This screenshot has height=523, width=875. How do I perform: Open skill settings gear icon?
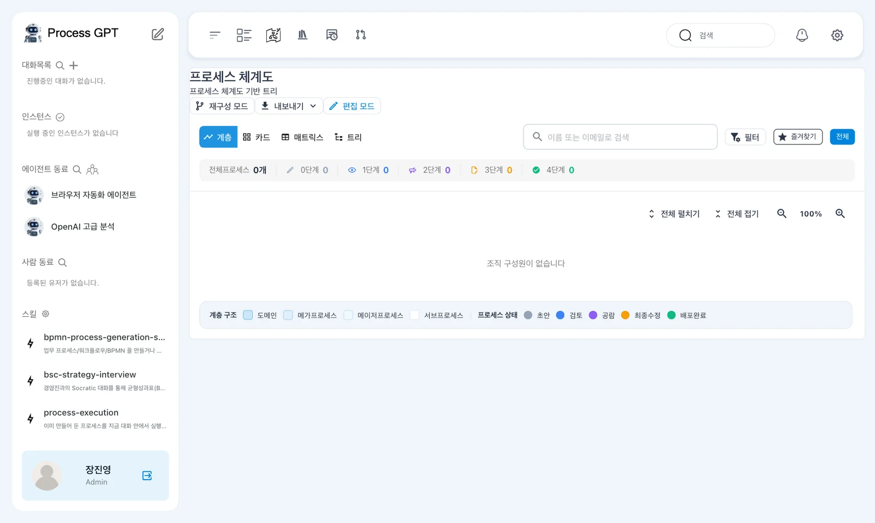pos(45,314)
